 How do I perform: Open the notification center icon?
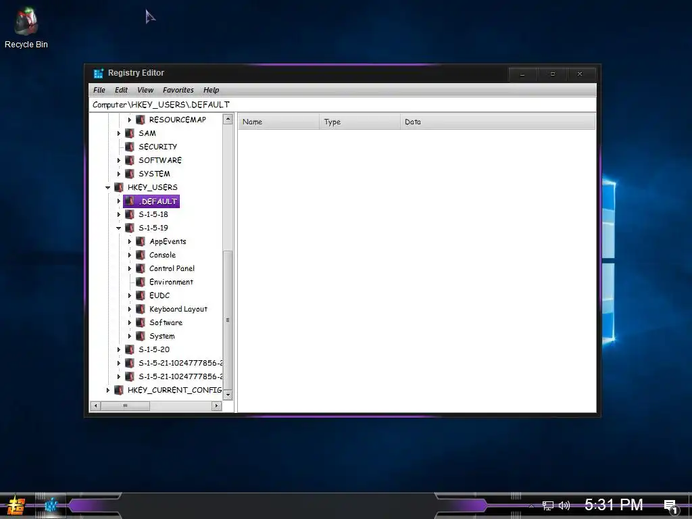pyautogui.click(x=670, y=506)
